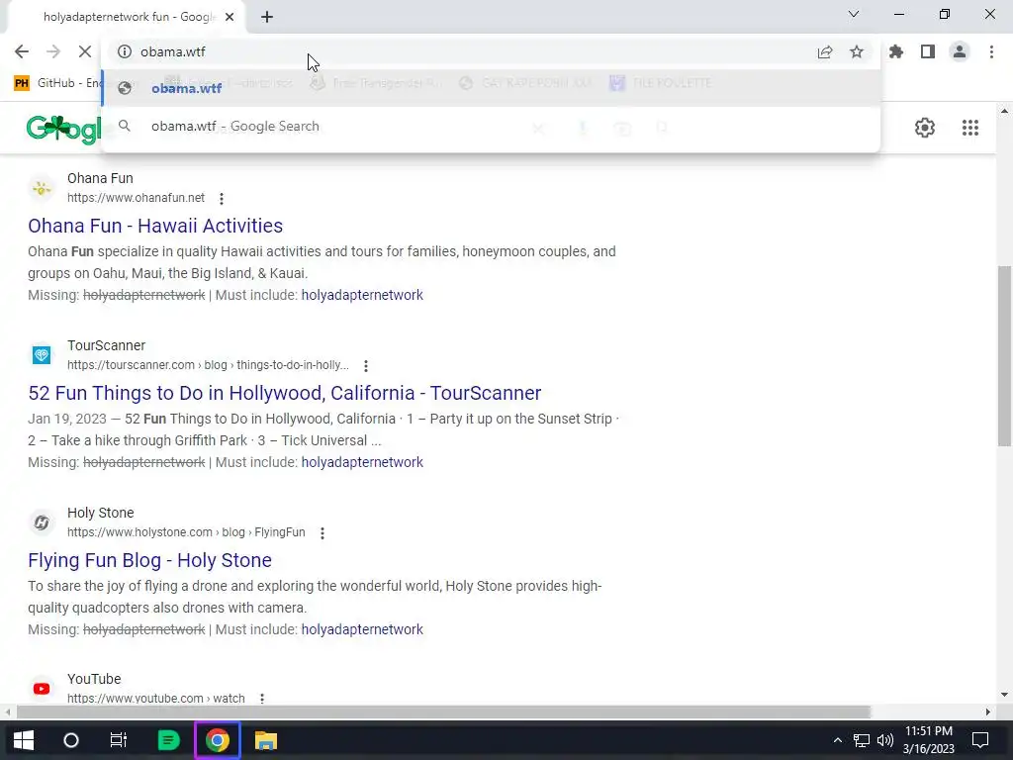Click the vertical scrollbar thumb
This screenshot has height=760, width=1013.
pos(1004,355)
